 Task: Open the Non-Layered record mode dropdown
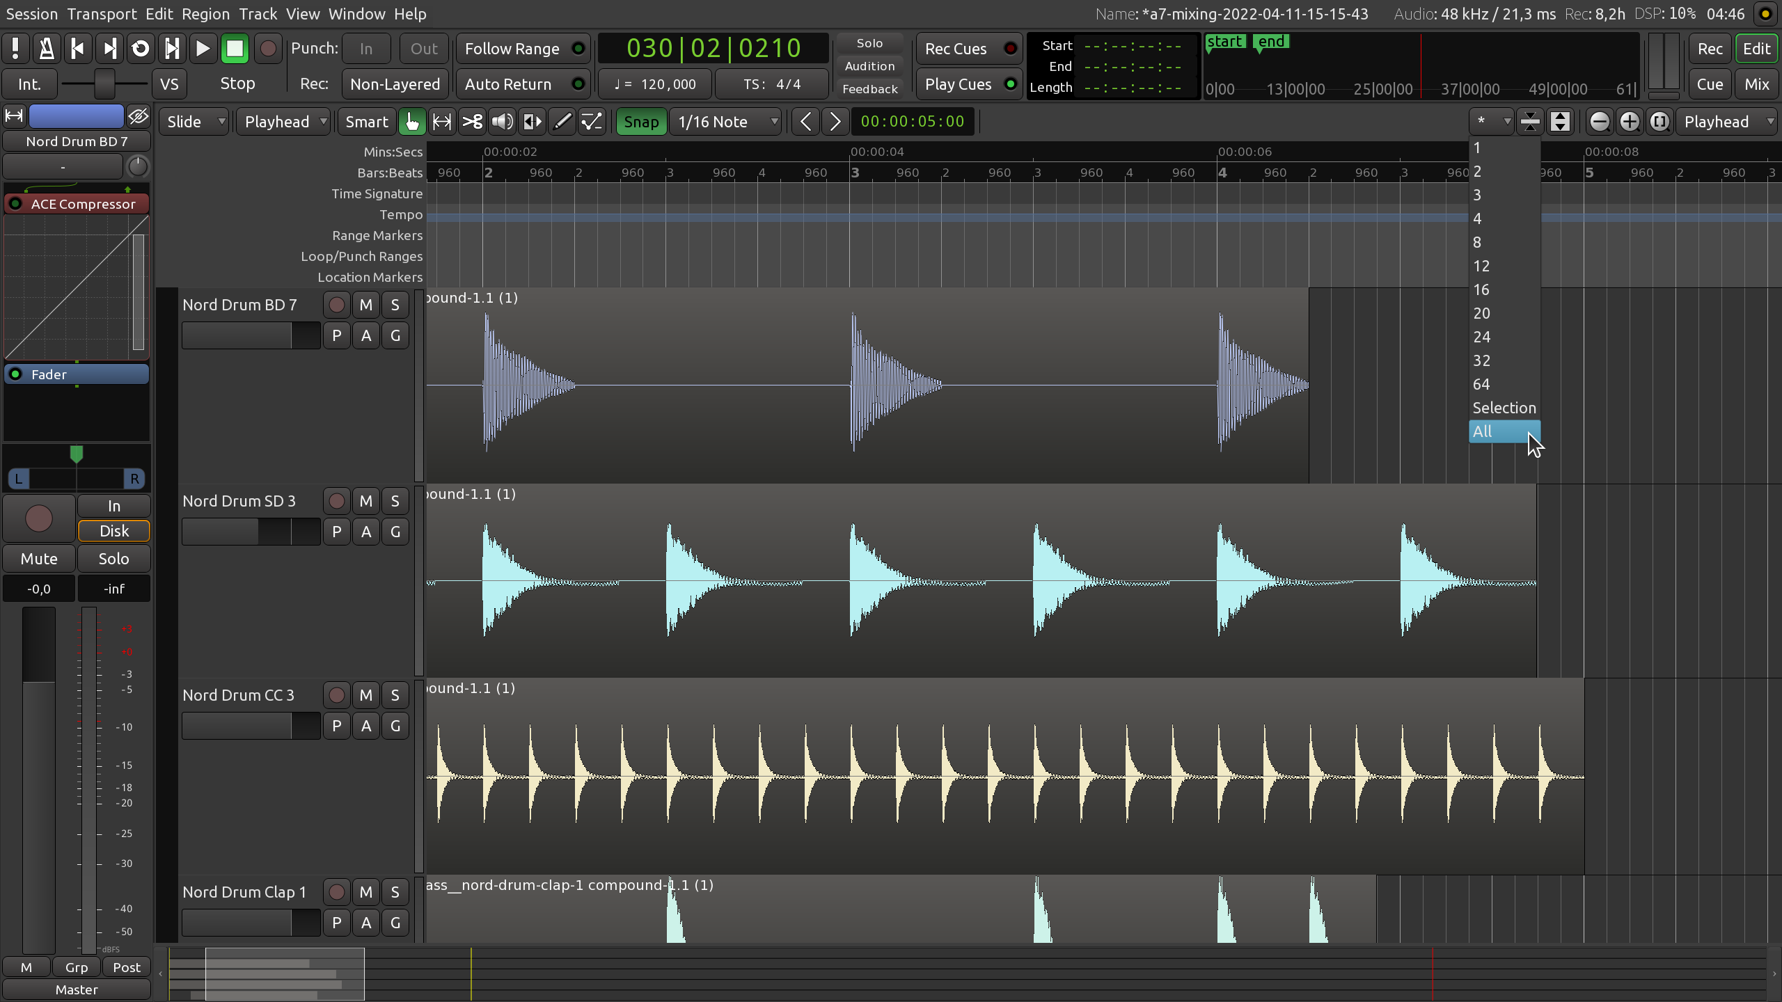(x=395, y=84)
